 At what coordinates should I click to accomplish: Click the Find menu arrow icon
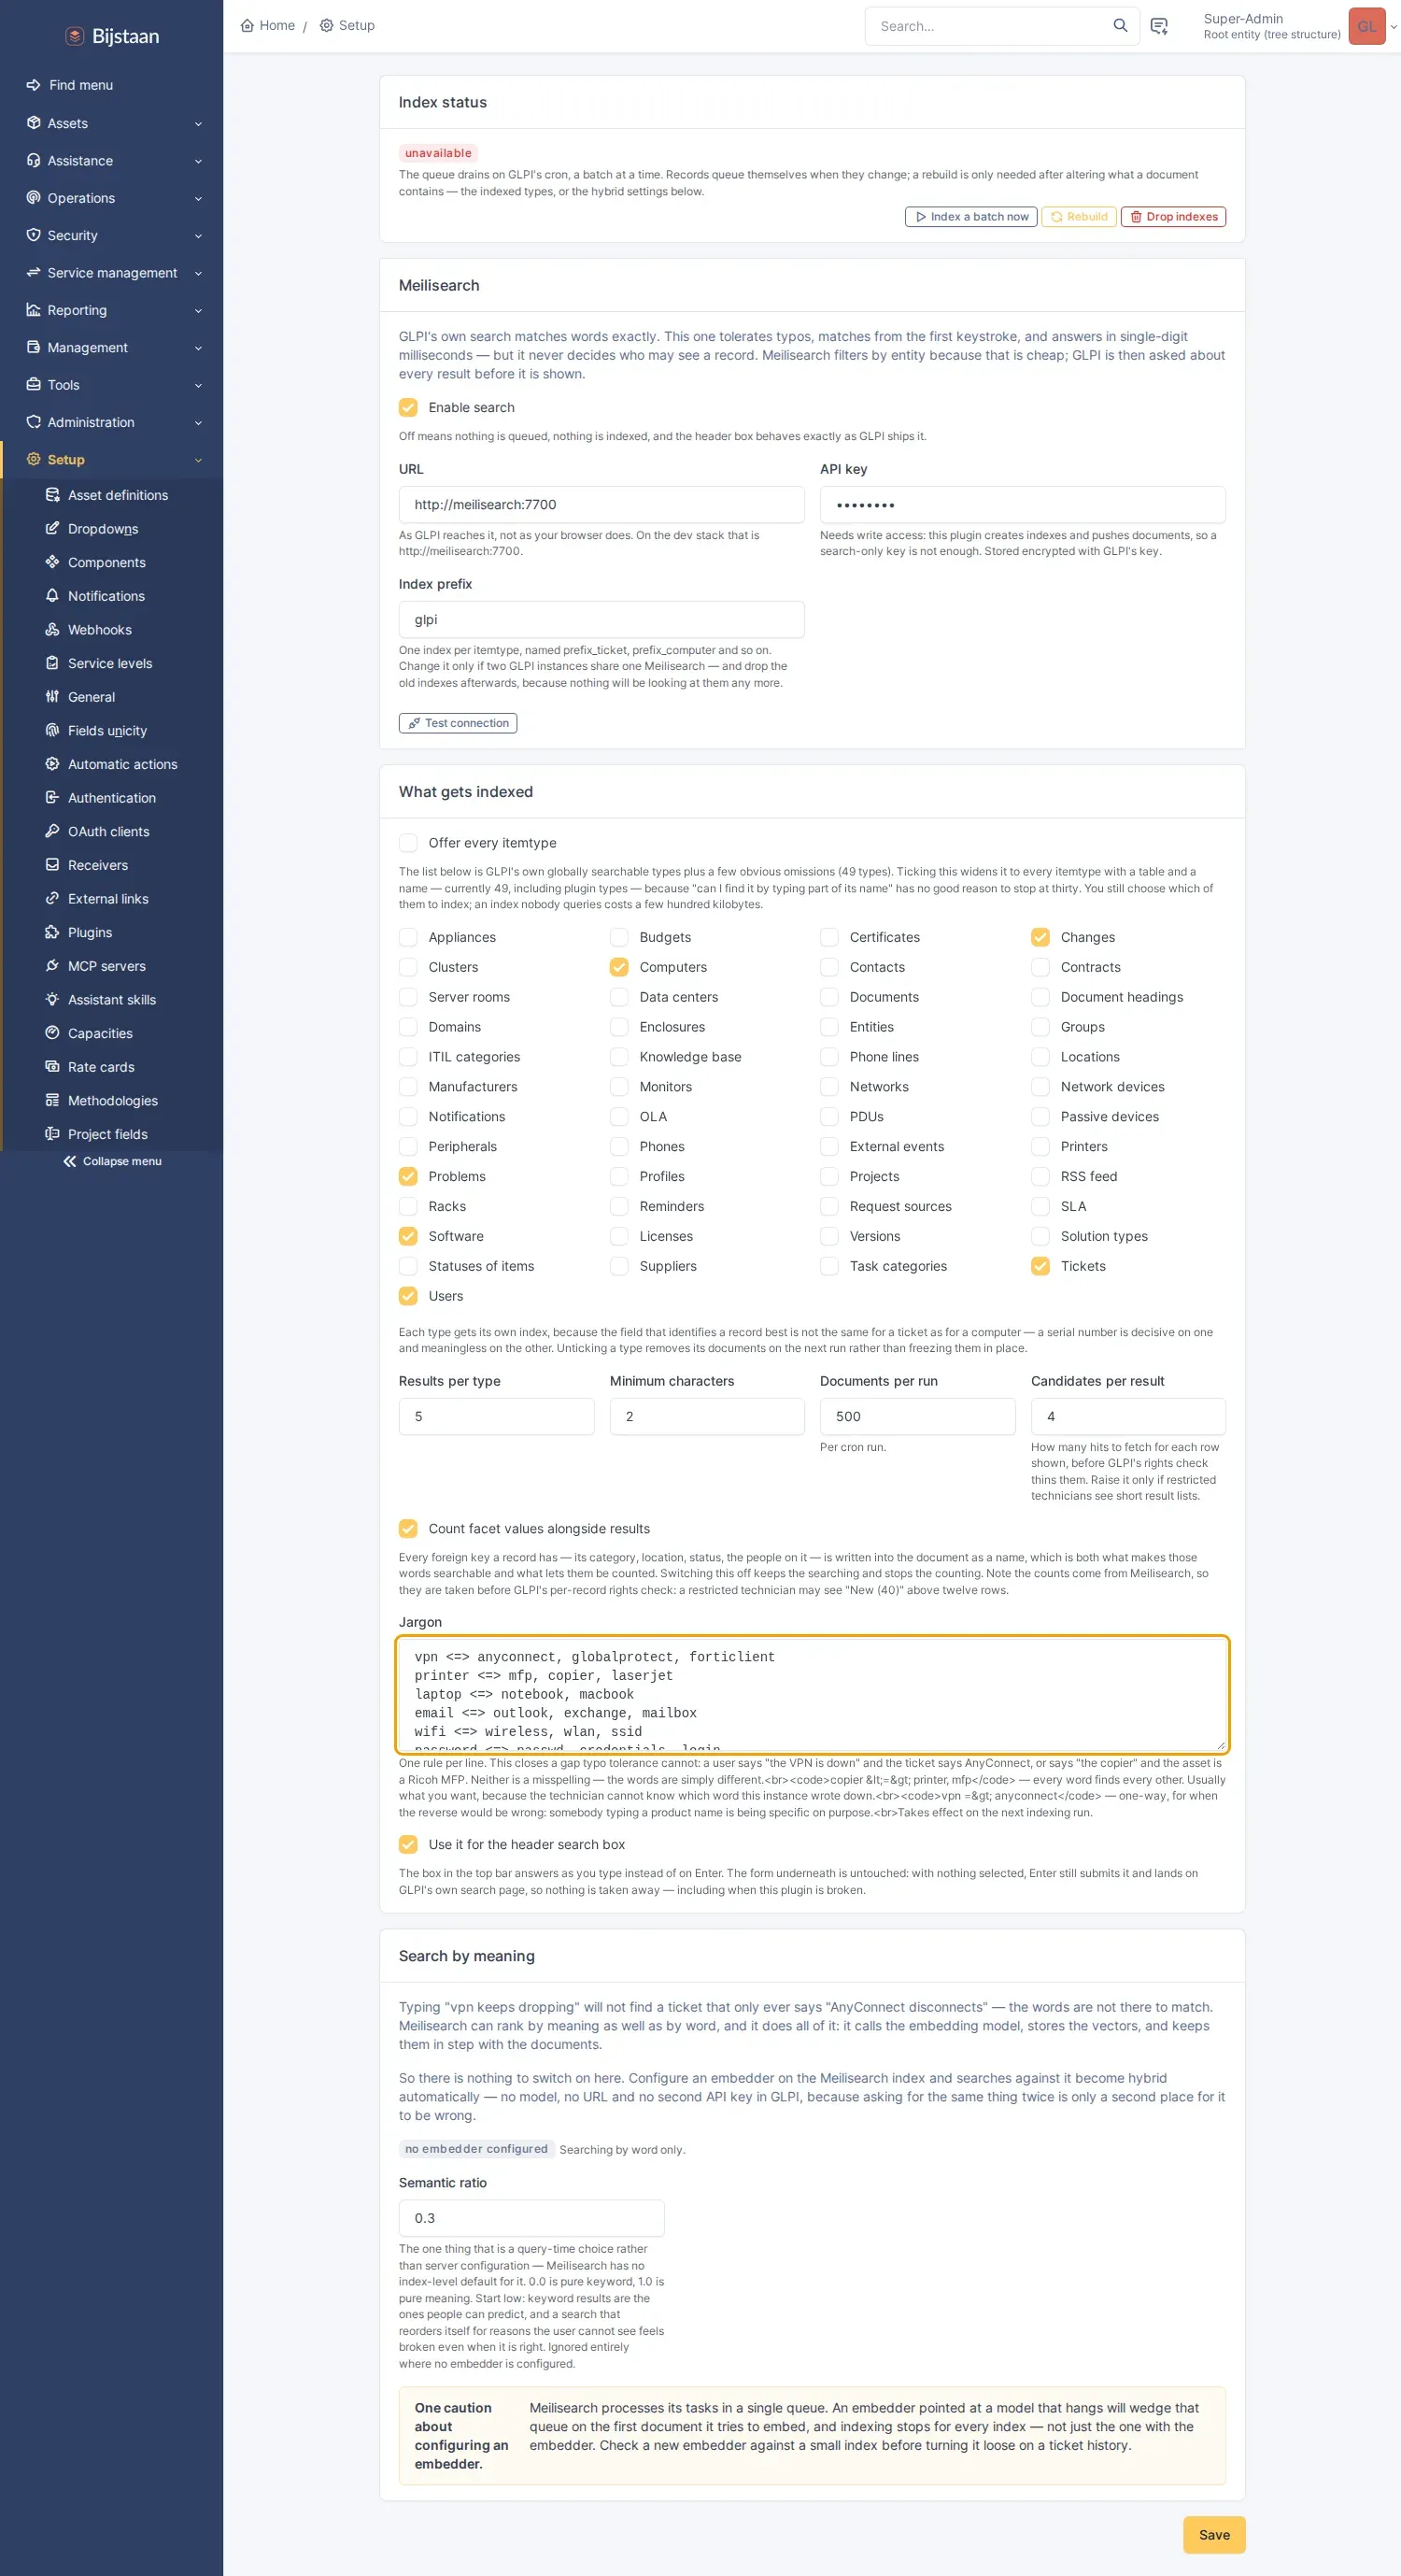(33, 85)
